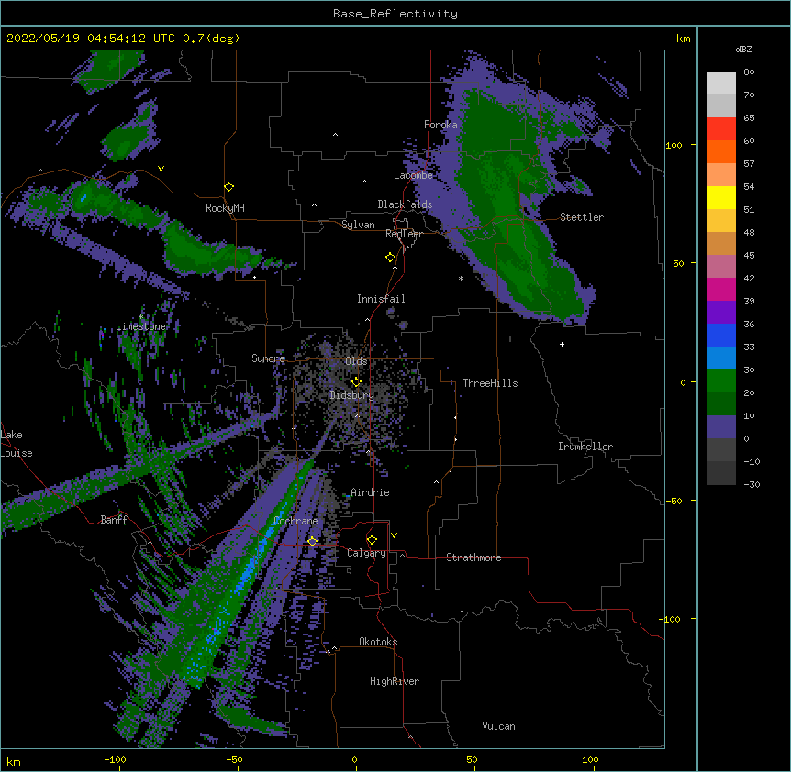Click the yellow marker at Olds

pos(356,382)
